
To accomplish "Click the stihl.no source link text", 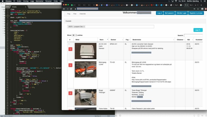I will tap(151, 81).
